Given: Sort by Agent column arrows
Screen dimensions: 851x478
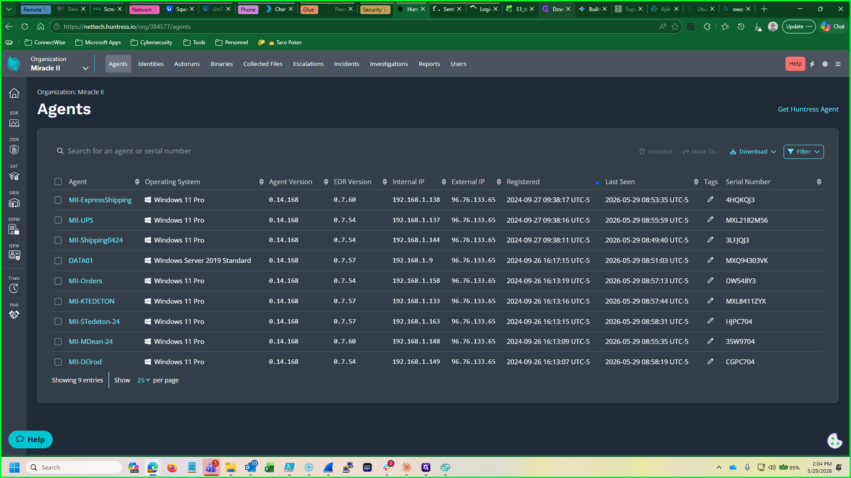Looking at the screenshot, I should (137, 182).
